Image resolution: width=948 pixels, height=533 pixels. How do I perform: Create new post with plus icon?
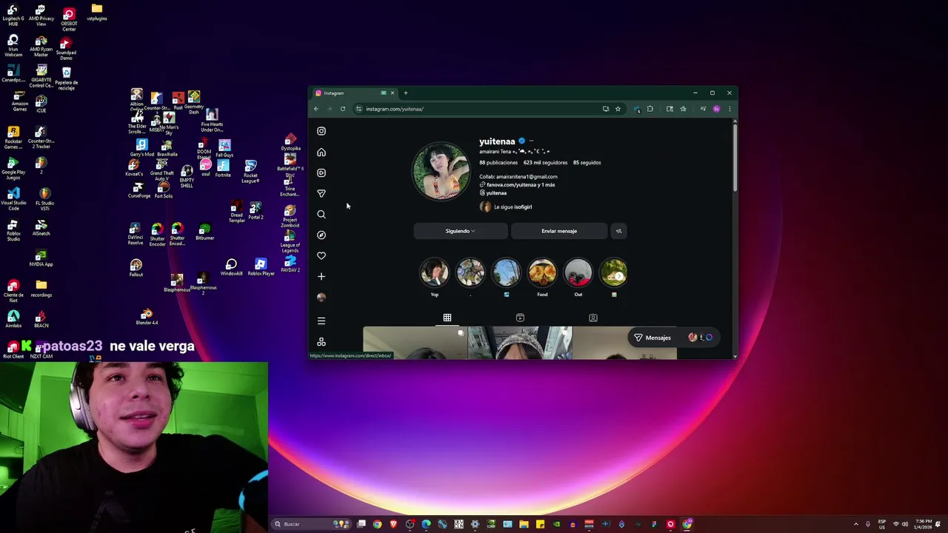321,276
